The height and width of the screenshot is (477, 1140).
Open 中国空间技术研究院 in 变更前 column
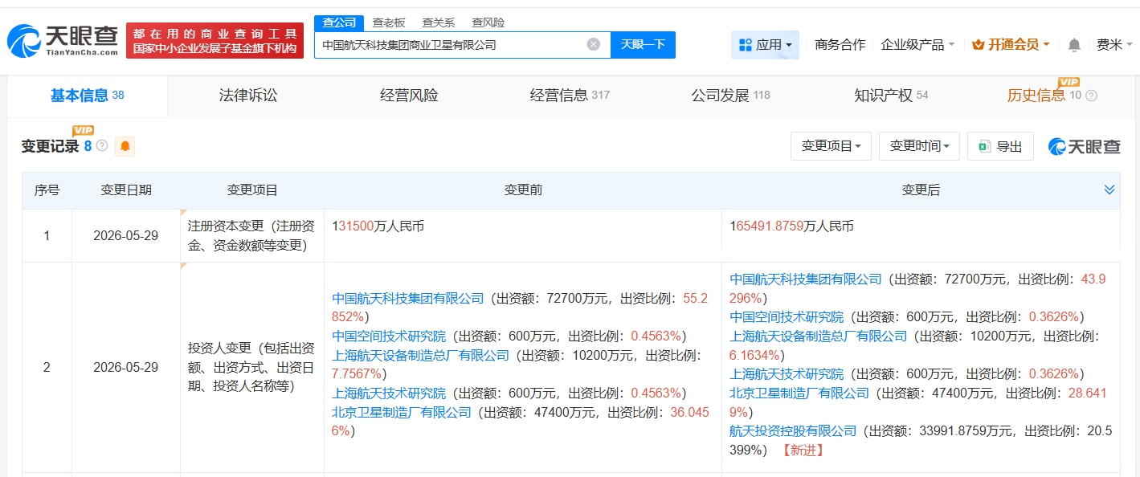click(389, 336)
